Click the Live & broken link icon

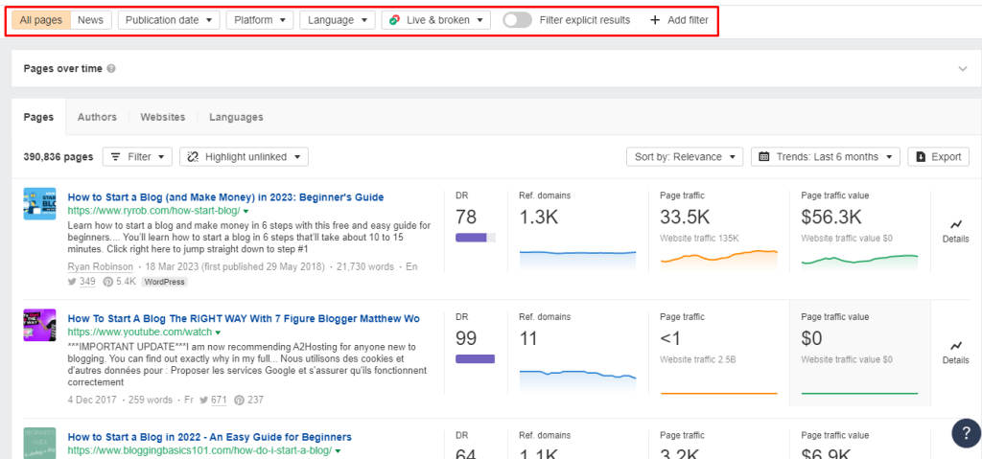click(x=394, y=20)
